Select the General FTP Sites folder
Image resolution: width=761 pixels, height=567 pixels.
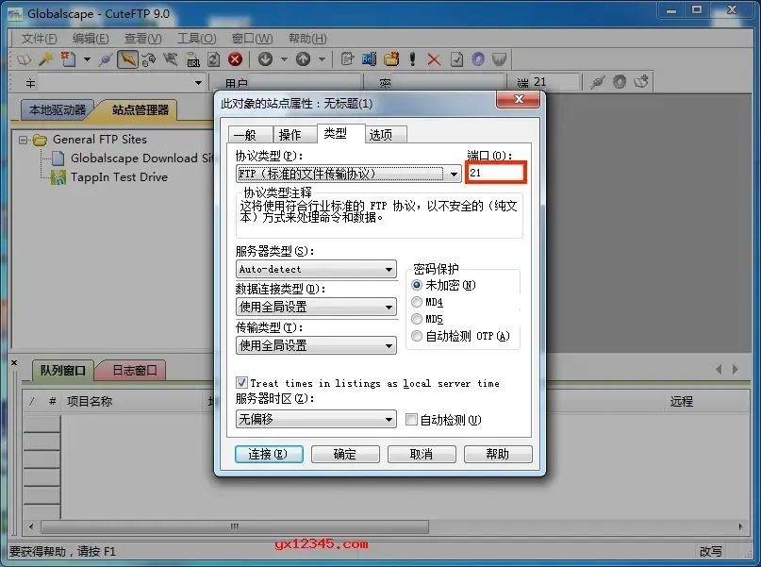[100, 140]
